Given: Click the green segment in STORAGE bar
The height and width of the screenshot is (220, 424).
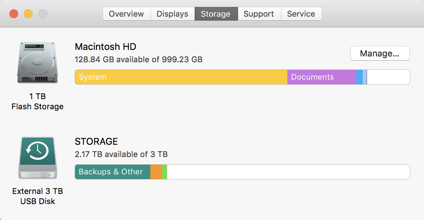Looking at the screenshot, I should coord(165,172).
